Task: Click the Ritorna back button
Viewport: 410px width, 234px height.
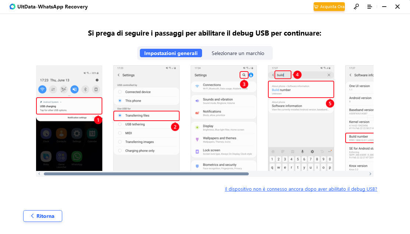Action: [x=43, y=216]
